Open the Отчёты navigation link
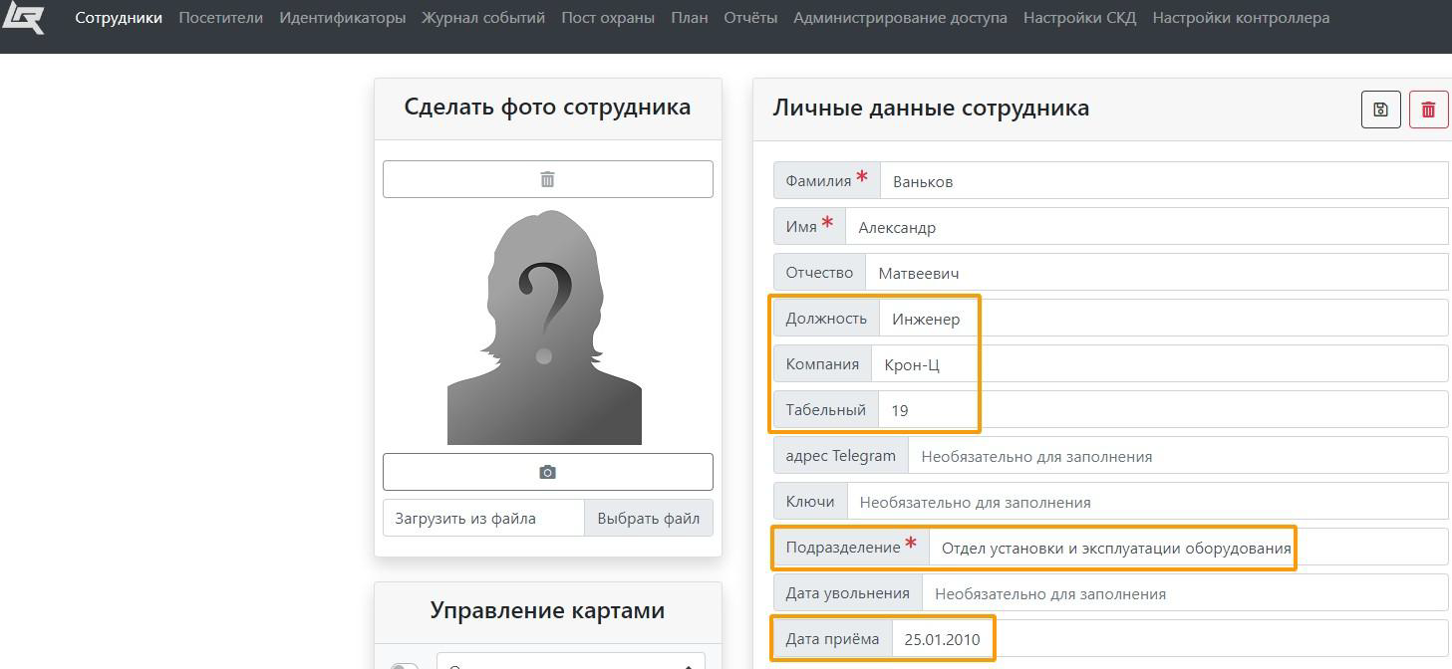Viewport: 1452px width, 669px height. [x=750, y=18]
